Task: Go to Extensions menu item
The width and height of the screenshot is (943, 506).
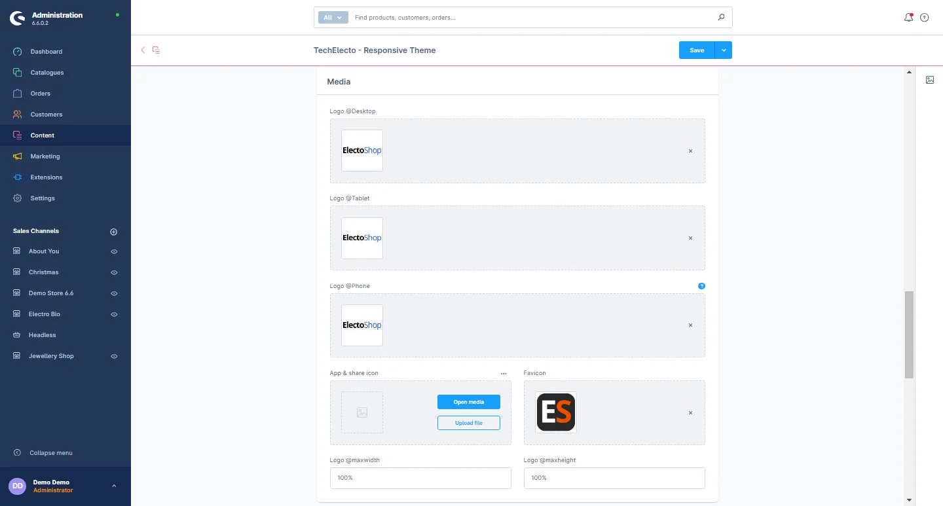Action: [x=46, y=177]
